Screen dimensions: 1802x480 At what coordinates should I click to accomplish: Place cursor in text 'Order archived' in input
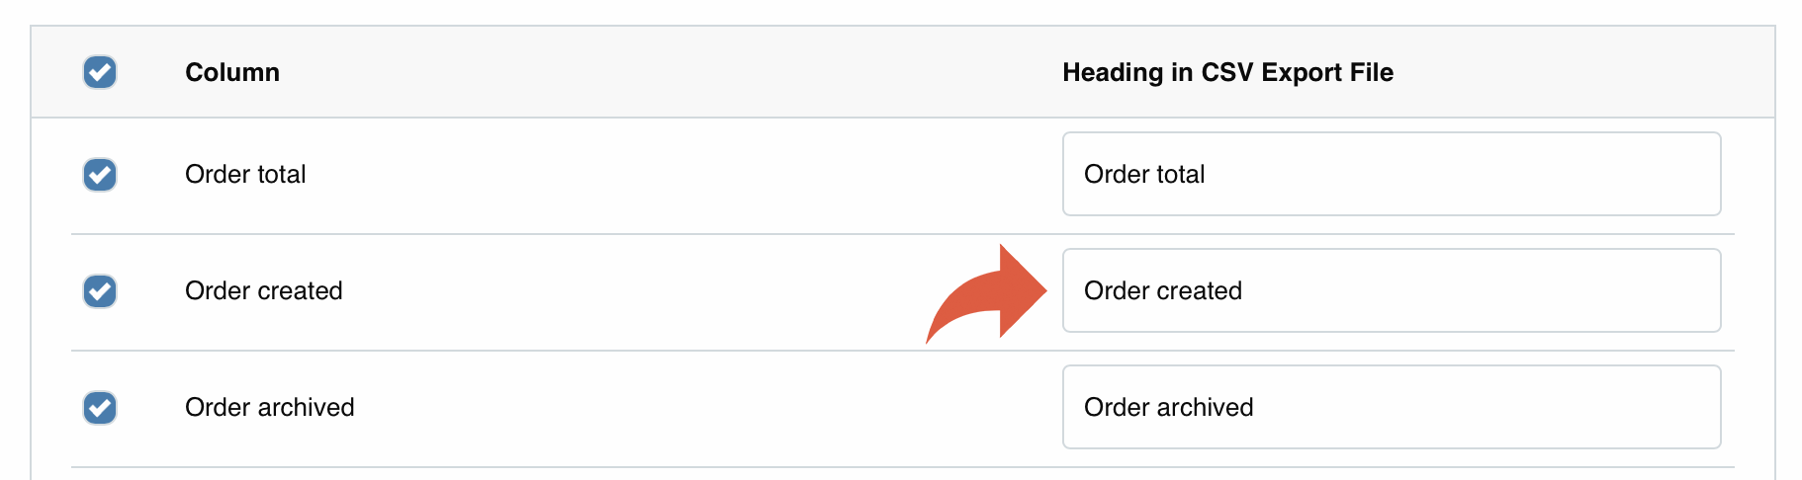1168,408
